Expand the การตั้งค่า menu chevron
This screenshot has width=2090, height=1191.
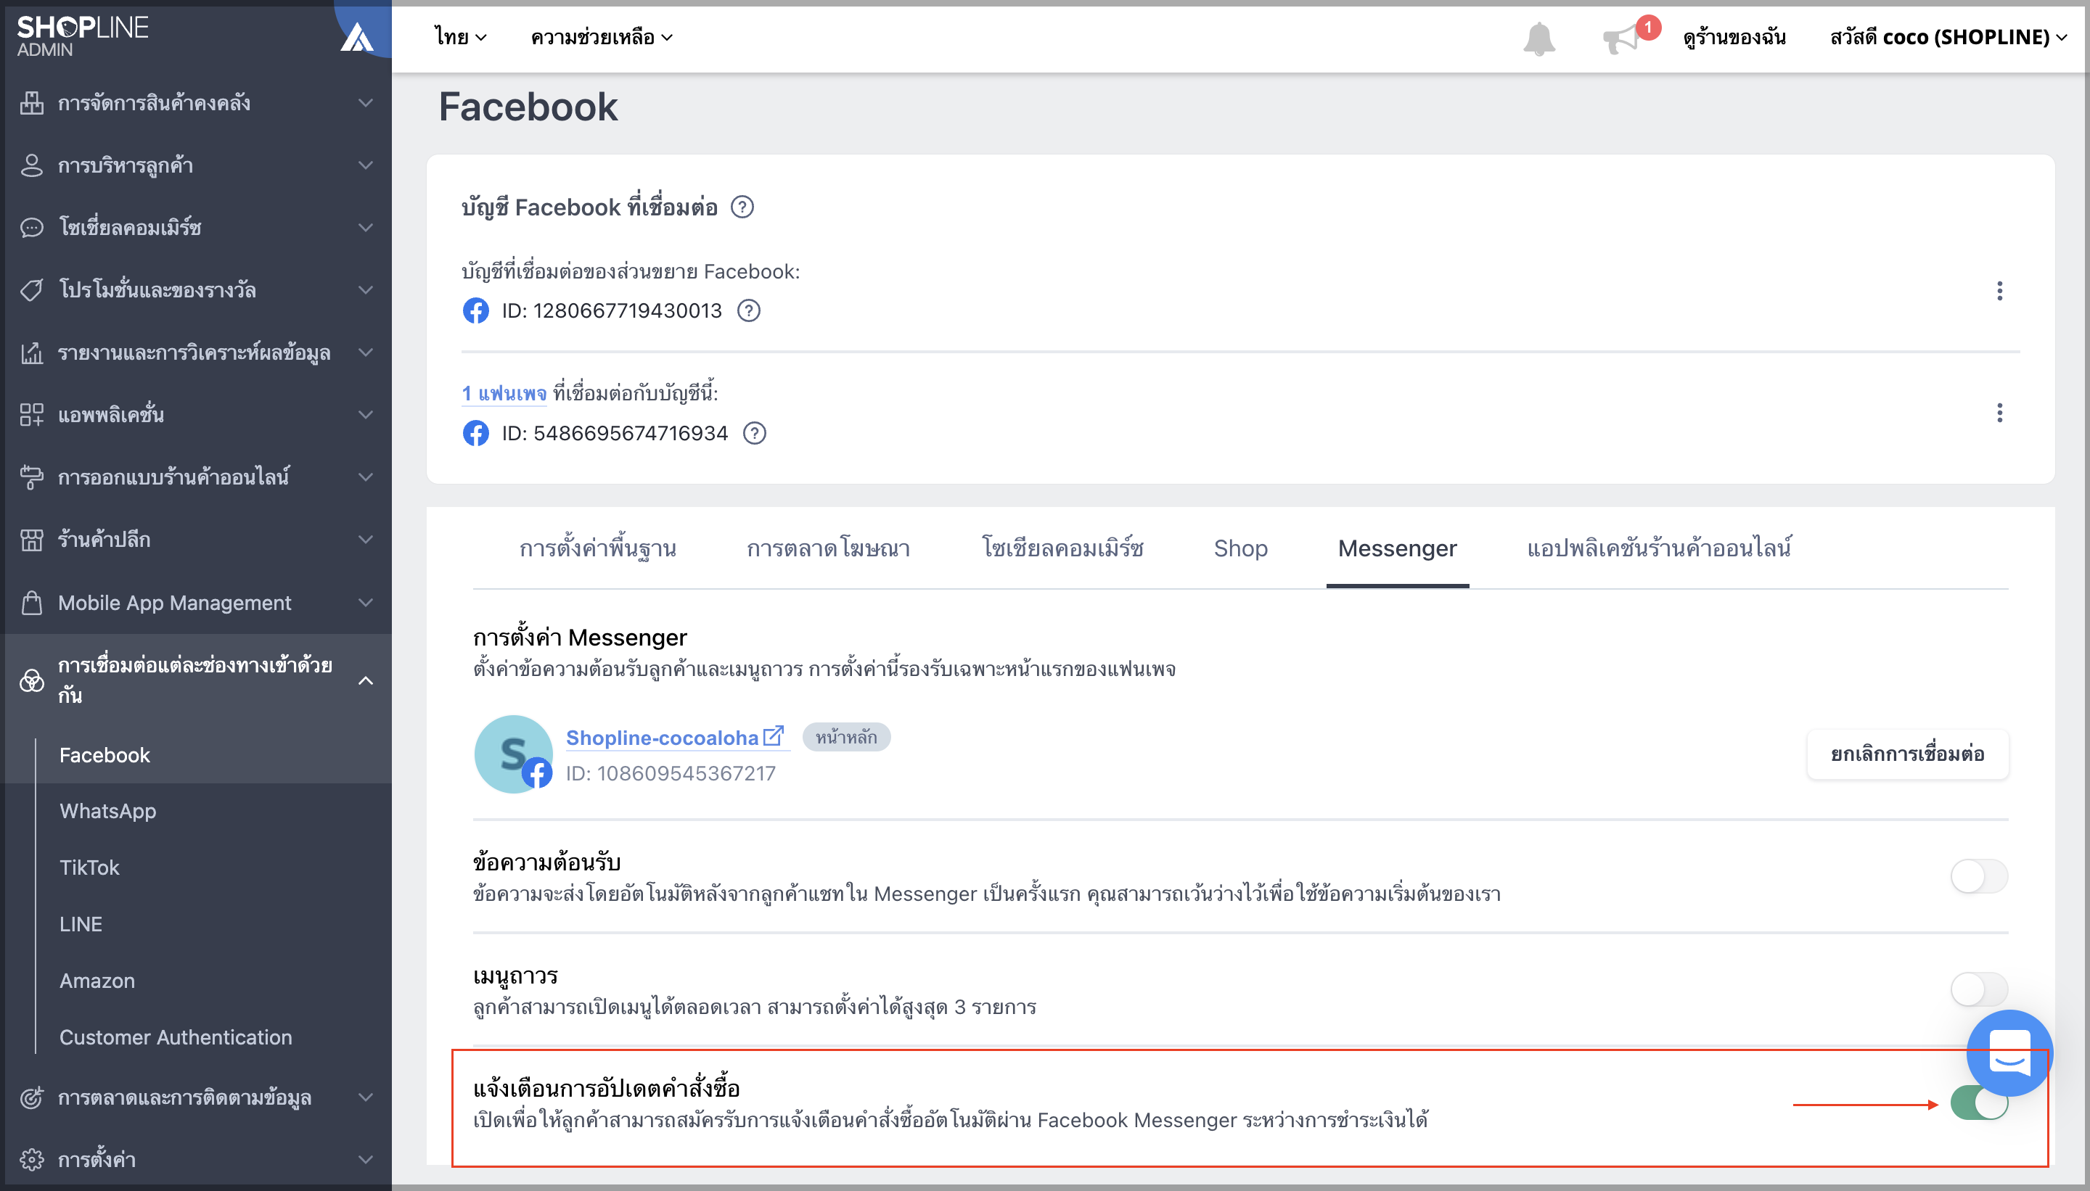pos(366,1160)
